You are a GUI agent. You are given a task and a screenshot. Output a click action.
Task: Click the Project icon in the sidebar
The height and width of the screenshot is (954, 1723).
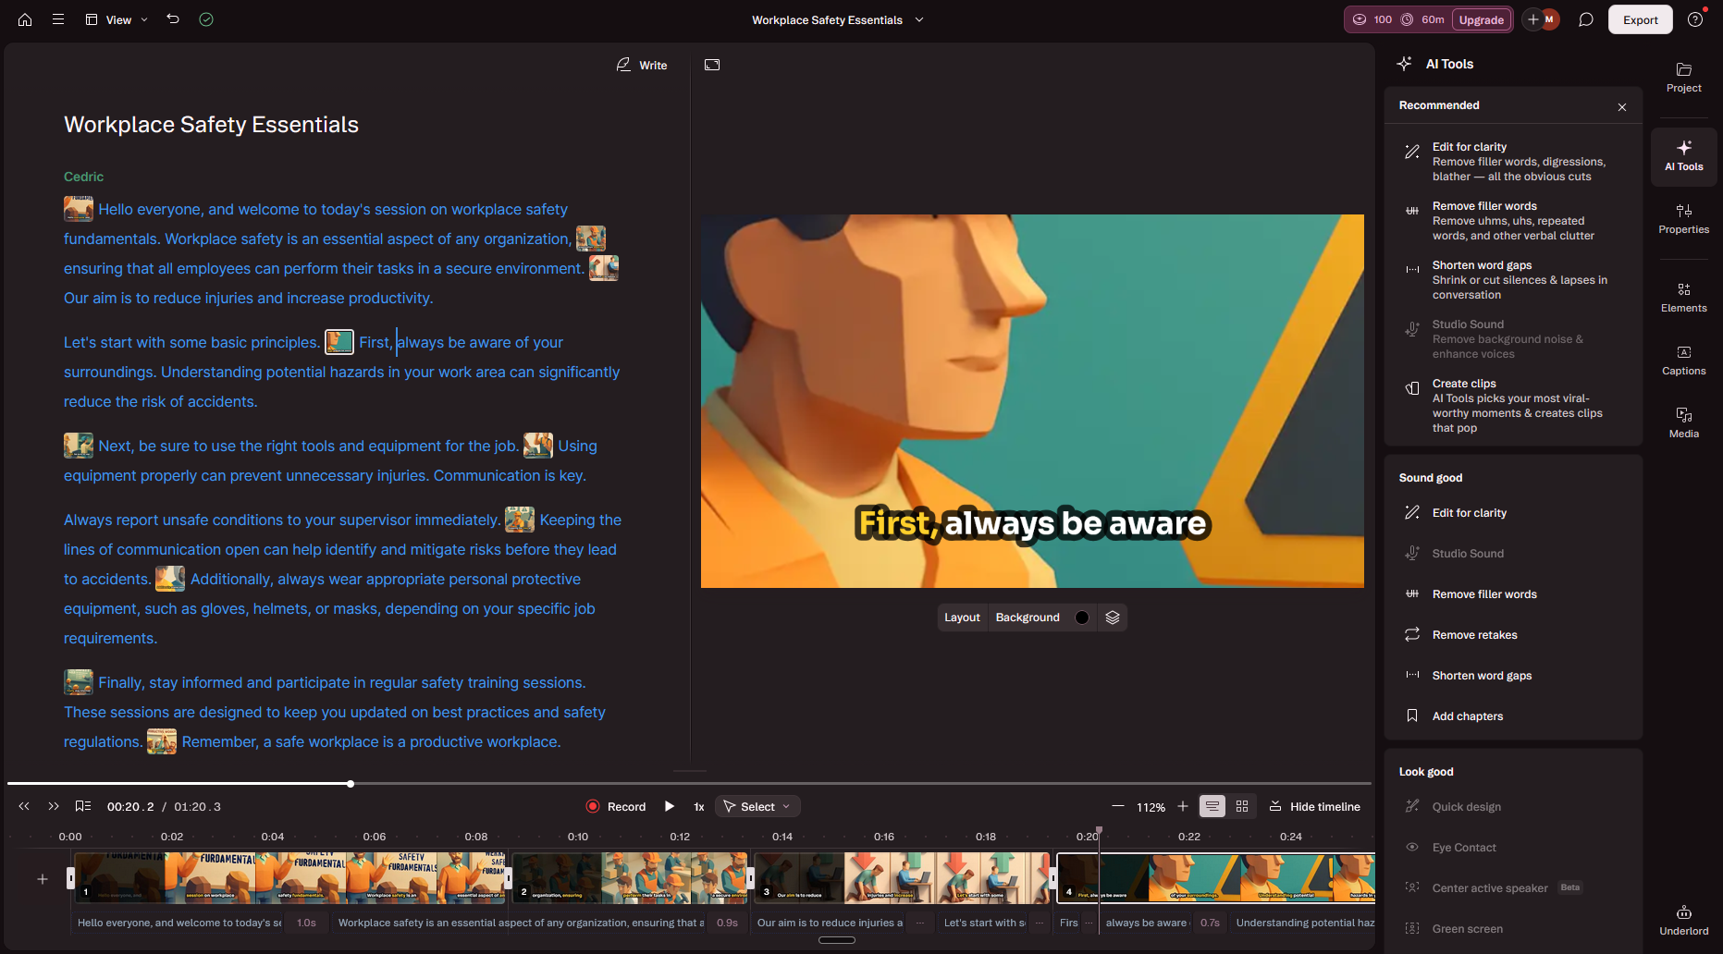coord(1683,77)
